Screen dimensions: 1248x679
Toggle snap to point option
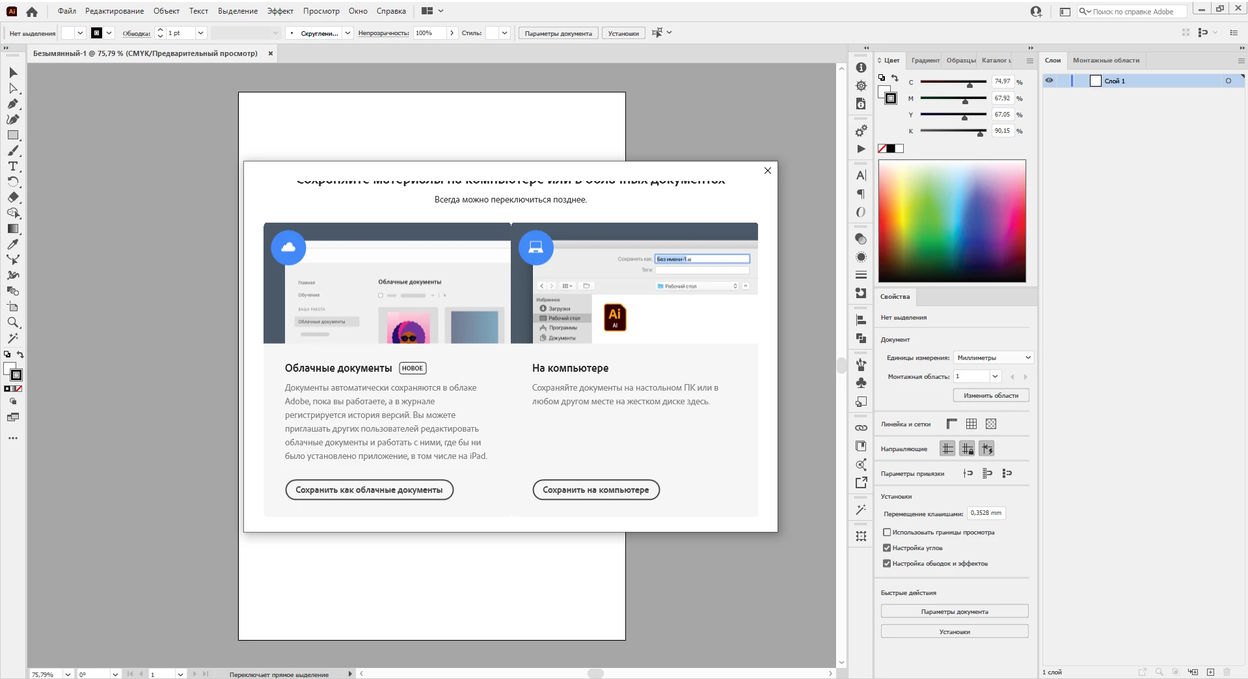[968, 473]
